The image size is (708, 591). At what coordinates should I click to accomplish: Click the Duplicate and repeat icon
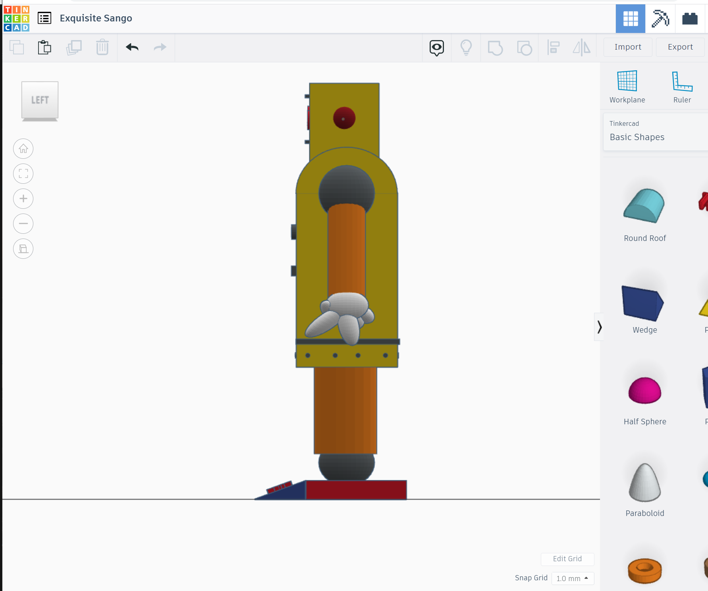[x=74, y=48]
